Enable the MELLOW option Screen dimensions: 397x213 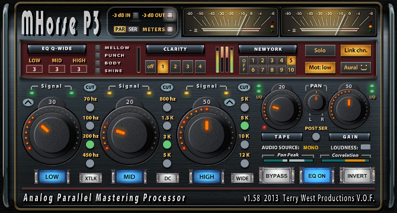(x=98, y=48)
